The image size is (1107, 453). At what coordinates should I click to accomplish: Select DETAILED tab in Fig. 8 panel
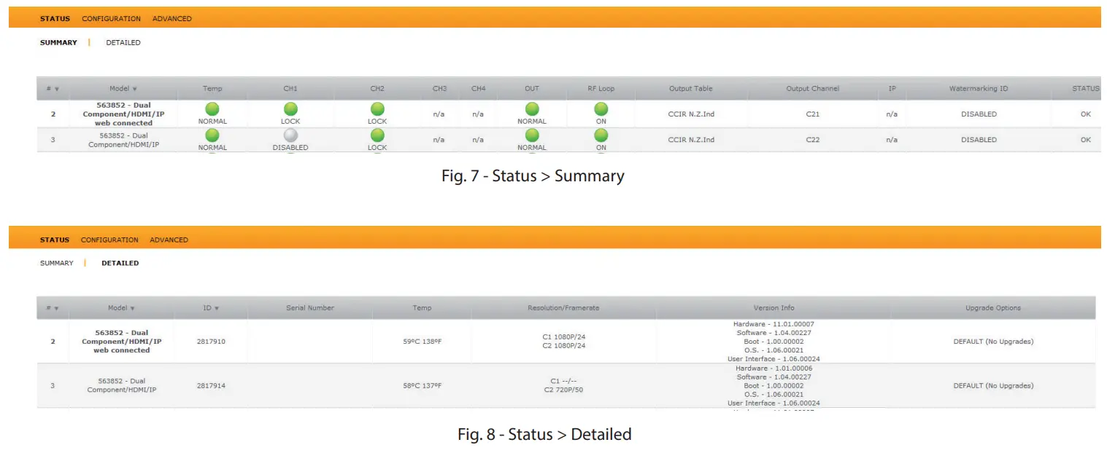(120, 263)
